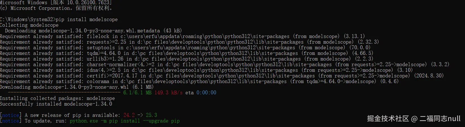The image size is (465, 127).
Task: Select the colorama requirement line
Action: (199, 81)
